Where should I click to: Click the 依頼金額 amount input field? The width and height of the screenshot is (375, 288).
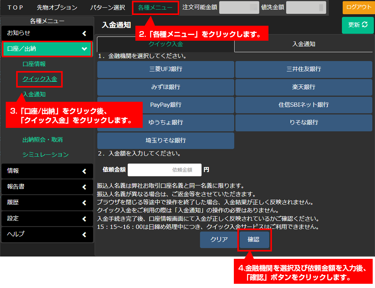coord(165,170)
